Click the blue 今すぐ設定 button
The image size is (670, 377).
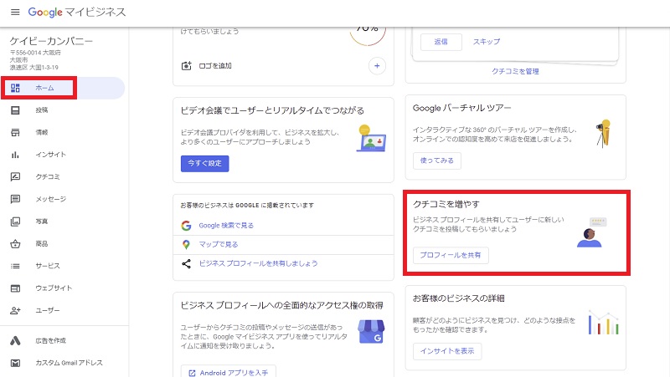pyautogui.click(x=204, y=163)
